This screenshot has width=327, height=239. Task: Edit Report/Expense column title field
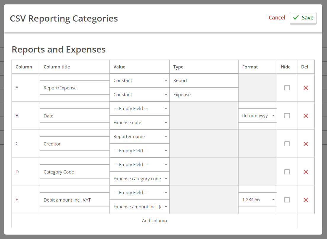click(x=75, y=88)
